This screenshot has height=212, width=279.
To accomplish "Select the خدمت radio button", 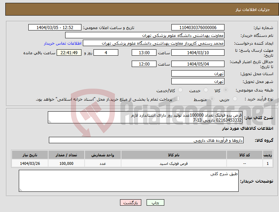I will (x=206, y=90).
